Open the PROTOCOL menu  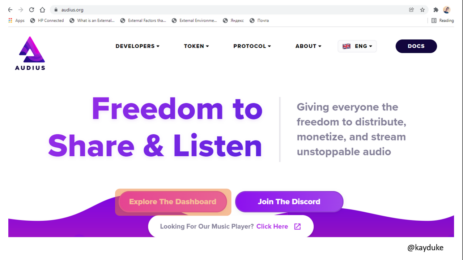click(252, 46)
